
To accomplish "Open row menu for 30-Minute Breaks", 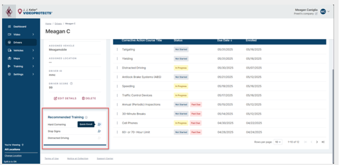I will click(117, 114).
